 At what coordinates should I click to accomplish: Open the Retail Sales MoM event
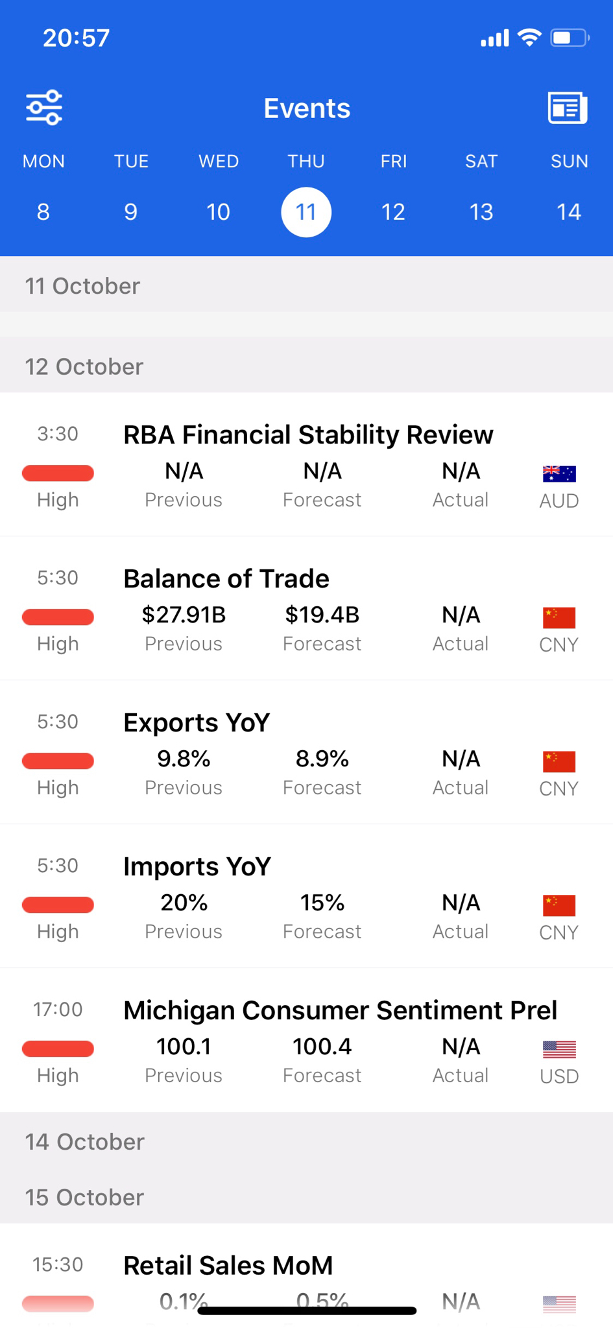pyautogui.click(x=228, y=1266)
